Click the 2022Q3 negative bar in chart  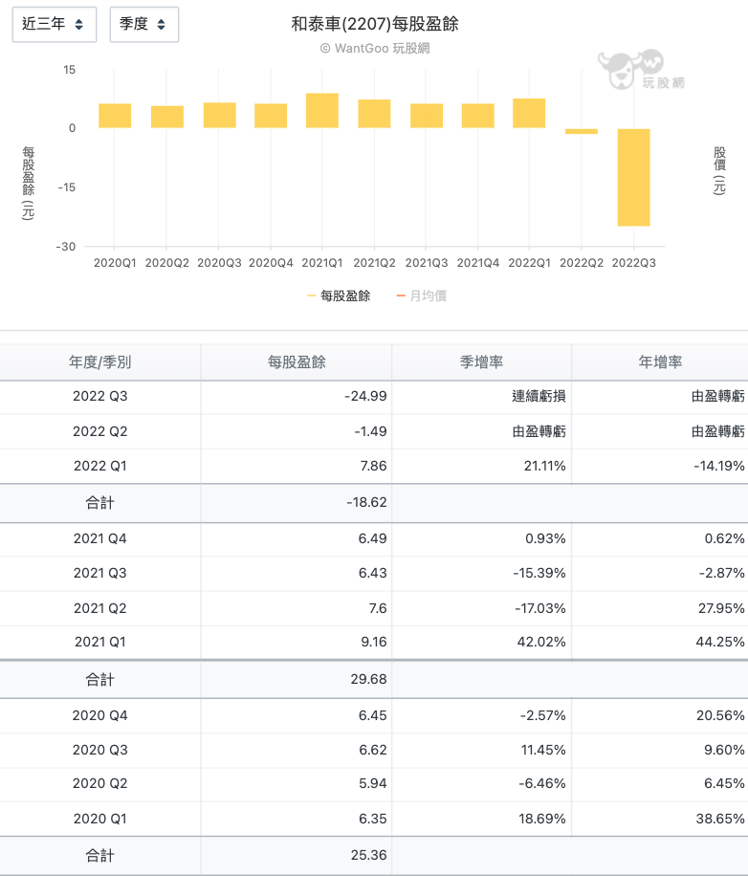click(x=633, y=178)
